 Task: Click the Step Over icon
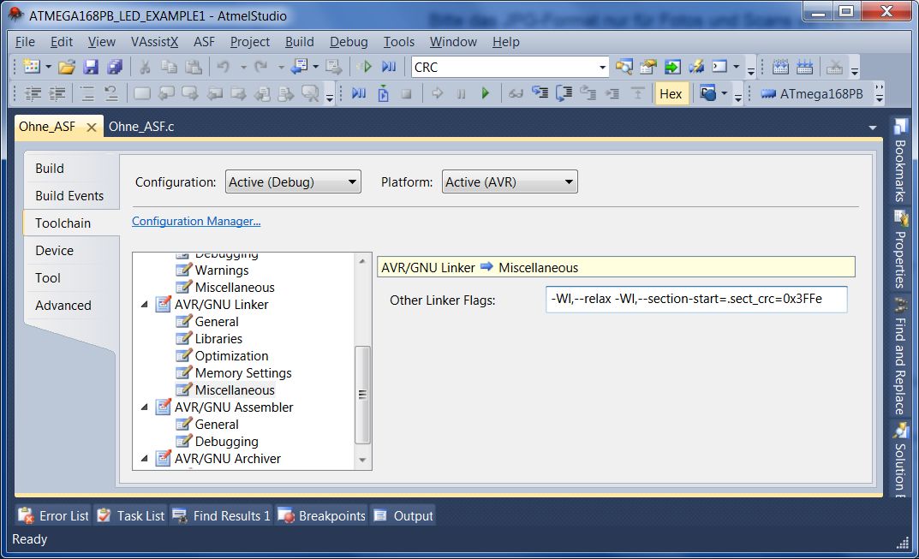pyautogui.click(x=564, y=93)
